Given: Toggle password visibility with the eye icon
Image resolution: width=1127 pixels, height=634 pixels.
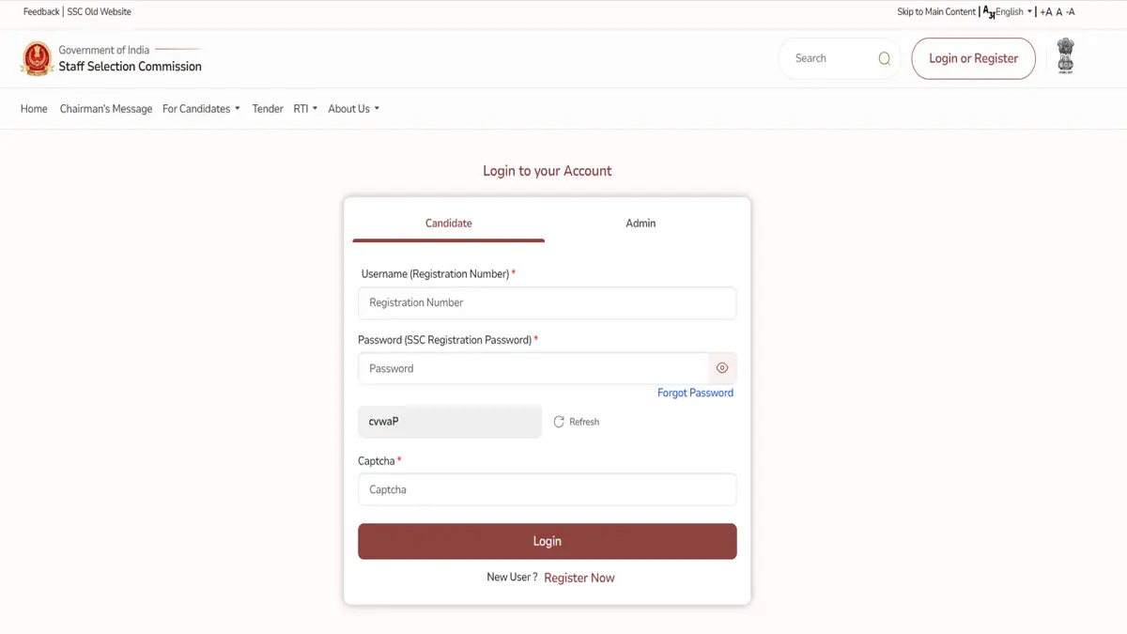Looking at the screenshot, I should [x=722, y=367].
